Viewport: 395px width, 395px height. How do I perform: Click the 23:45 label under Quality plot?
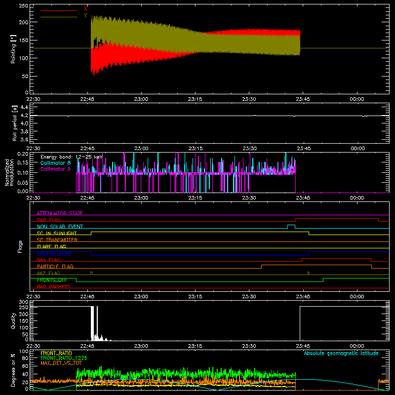pos(303,346)
